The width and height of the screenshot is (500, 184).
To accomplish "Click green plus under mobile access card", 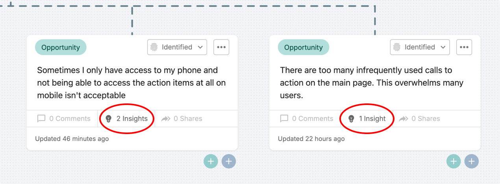I will pyautogui.click(x=211, y=161).
